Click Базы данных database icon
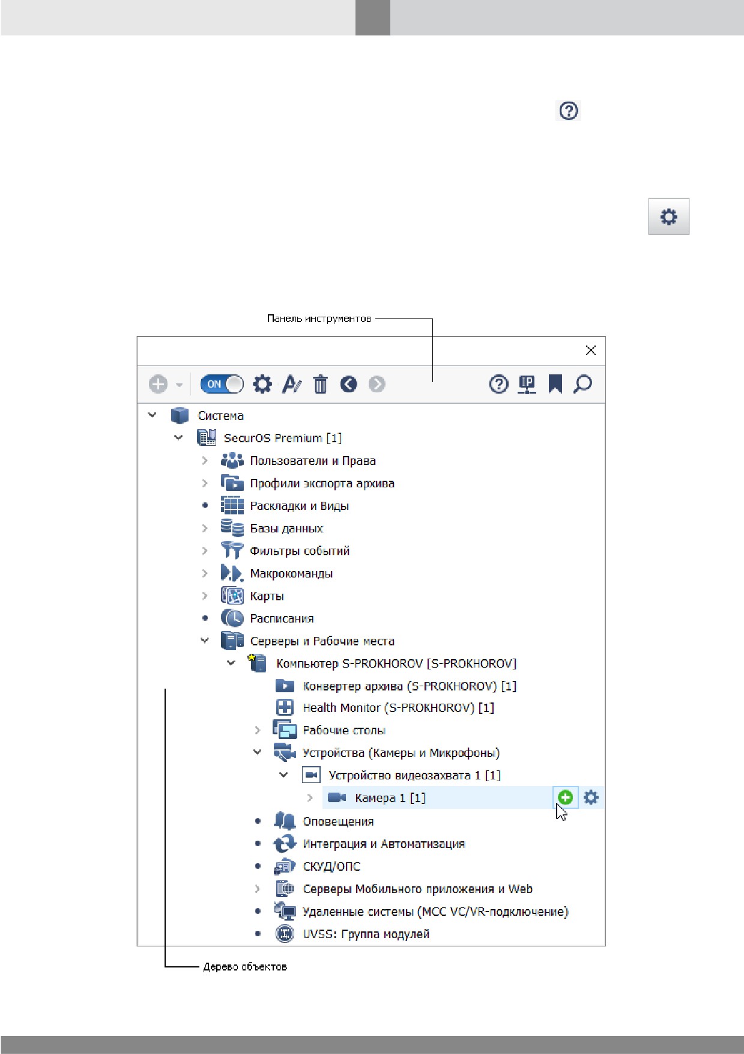The width and height of the screenshot is (744, 1054). (232, 528)
